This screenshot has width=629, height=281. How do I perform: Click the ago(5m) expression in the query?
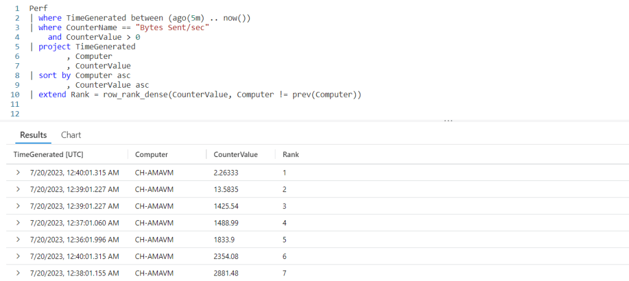[x=189, y=18]
